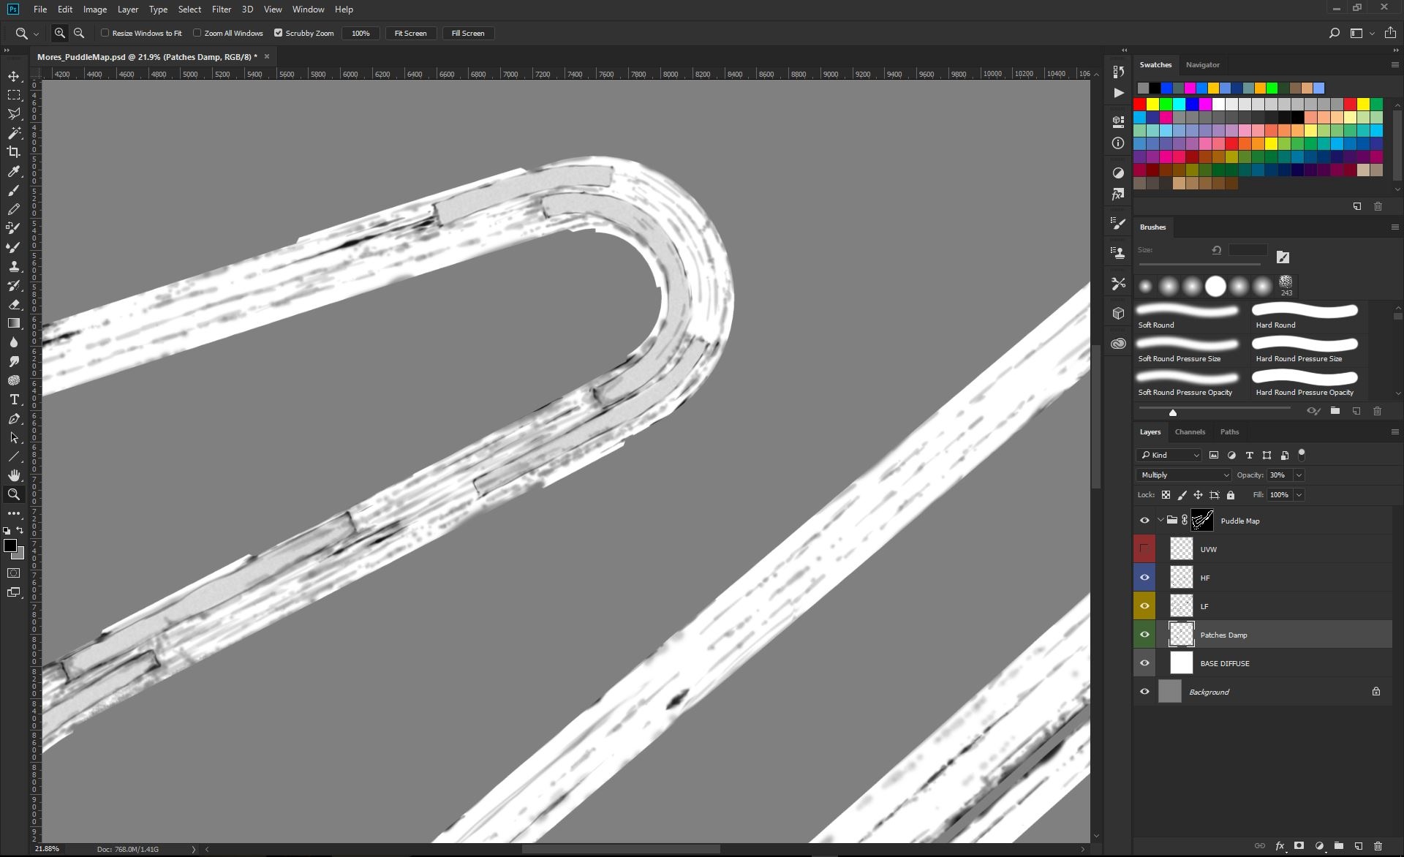This screenshot has height=857, width=1404.
Task: Pick the red swatch
Action: click(1140, 104)
